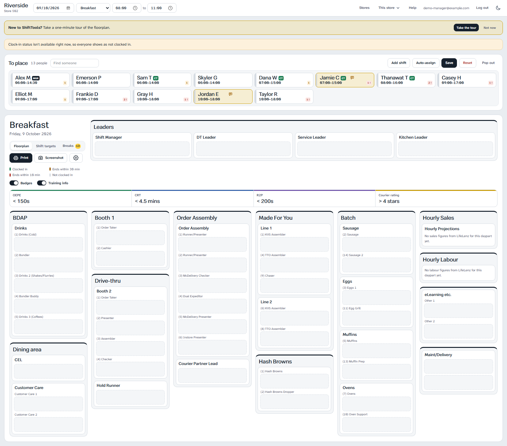Run Auto-assign for the floorplan
Viewport: 507px width, 446px height.
(426, 63)
